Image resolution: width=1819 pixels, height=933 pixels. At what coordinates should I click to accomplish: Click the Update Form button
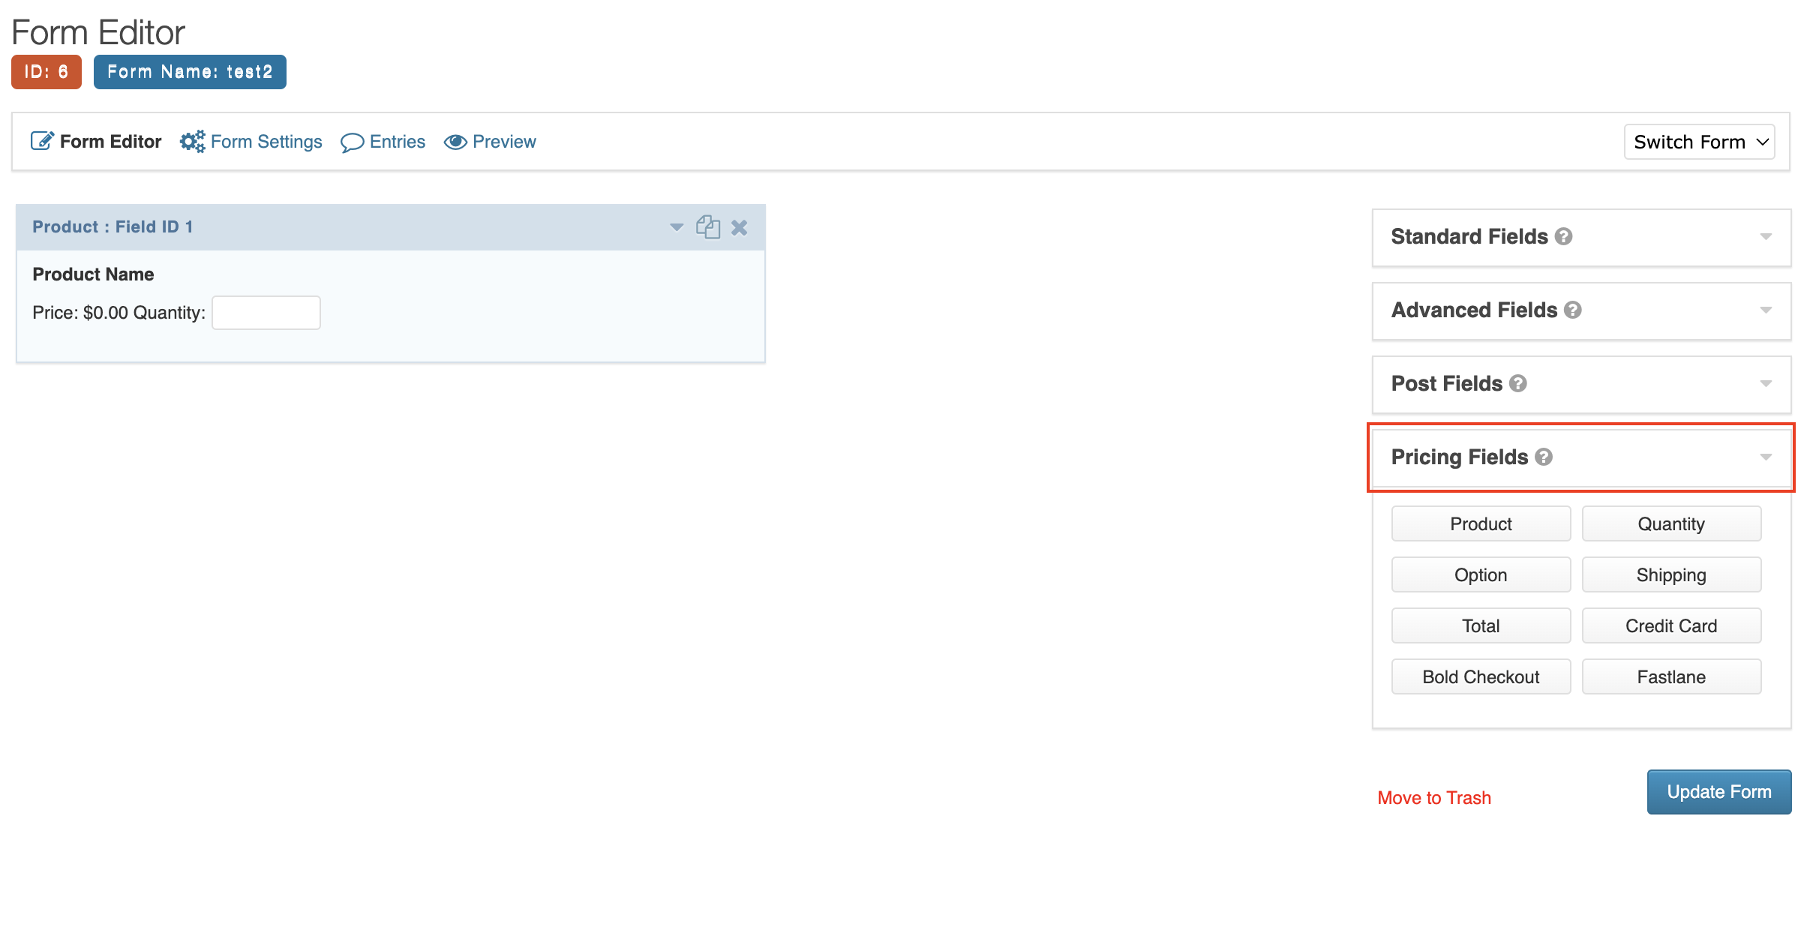click(x=1719, y=791)
